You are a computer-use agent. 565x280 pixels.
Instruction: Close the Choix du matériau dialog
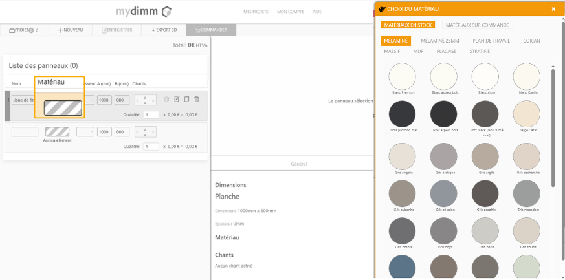(553, 9)
